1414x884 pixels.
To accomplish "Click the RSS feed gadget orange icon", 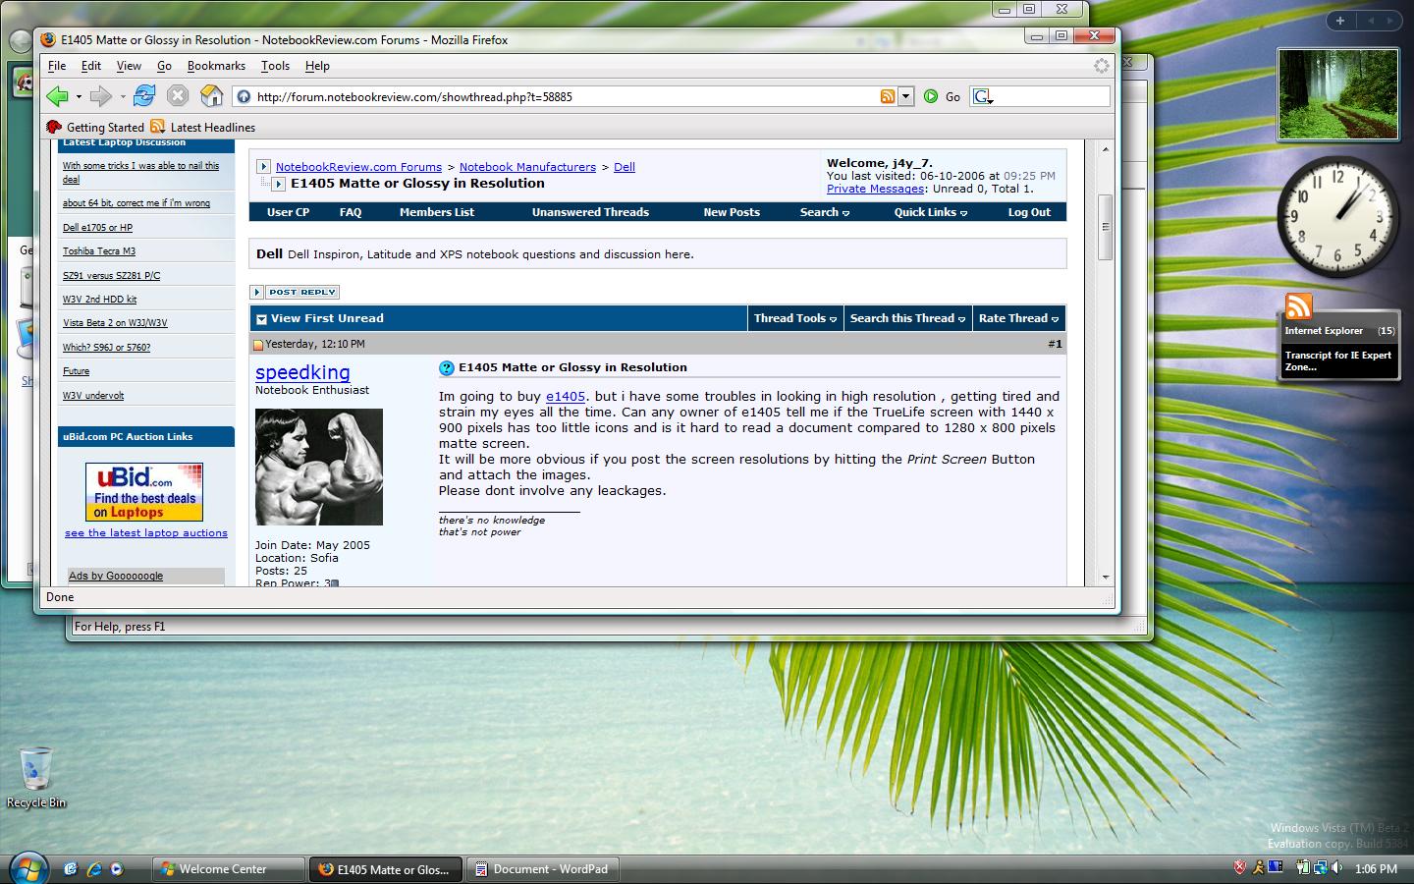I will [1298, 306].
